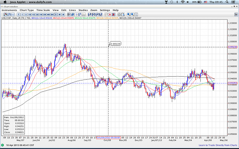Click the fourth bar-pattern study icon
239x149 pixels.
coord(101,14)
